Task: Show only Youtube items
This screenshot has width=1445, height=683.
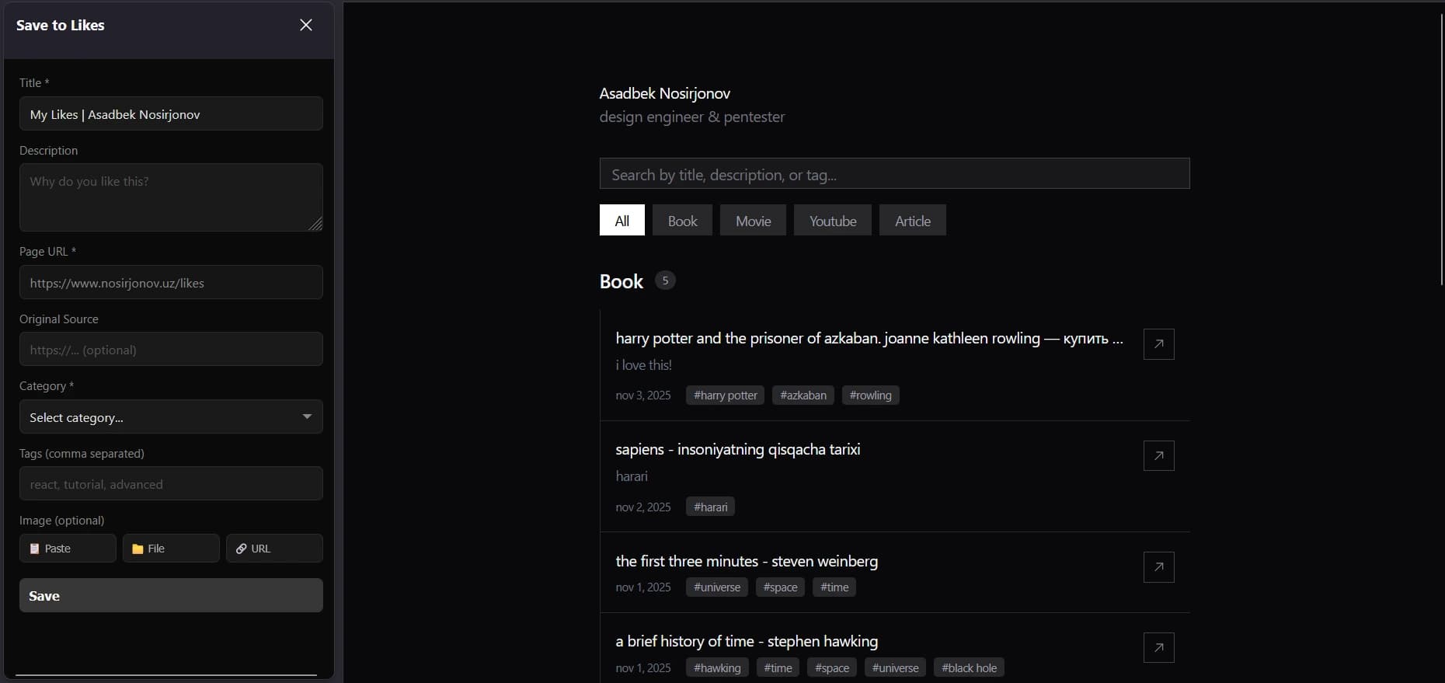Action: point(832,221)
